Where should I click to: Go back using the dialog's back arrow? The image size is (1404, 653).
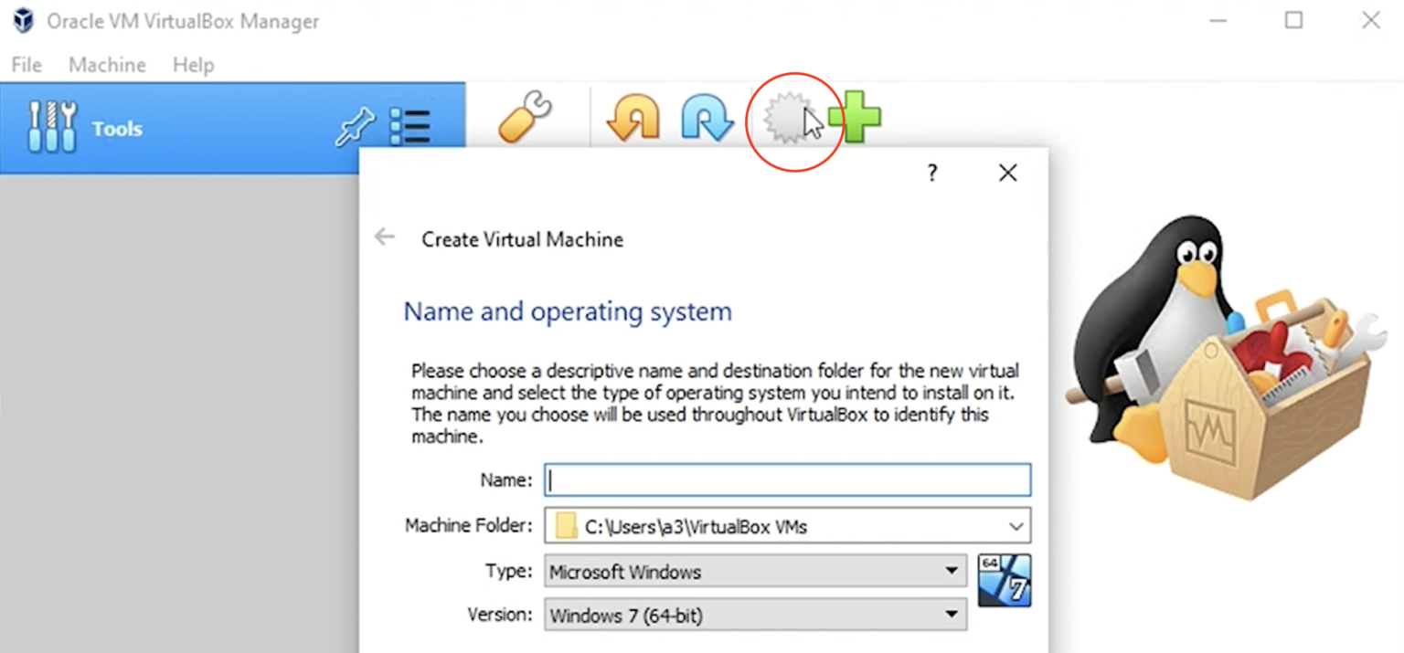click(384, 237)
